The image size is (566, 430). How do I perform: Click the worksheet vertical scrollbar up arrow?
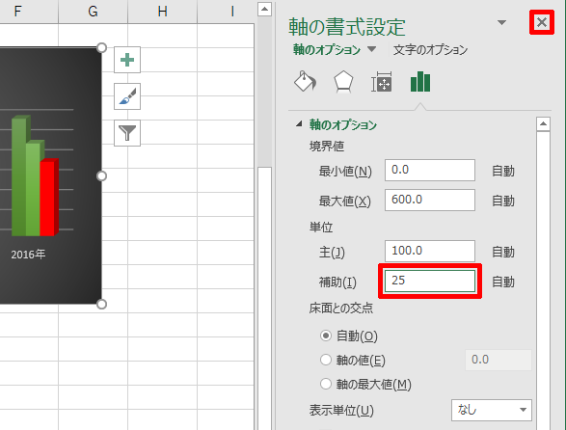[264, 9]
